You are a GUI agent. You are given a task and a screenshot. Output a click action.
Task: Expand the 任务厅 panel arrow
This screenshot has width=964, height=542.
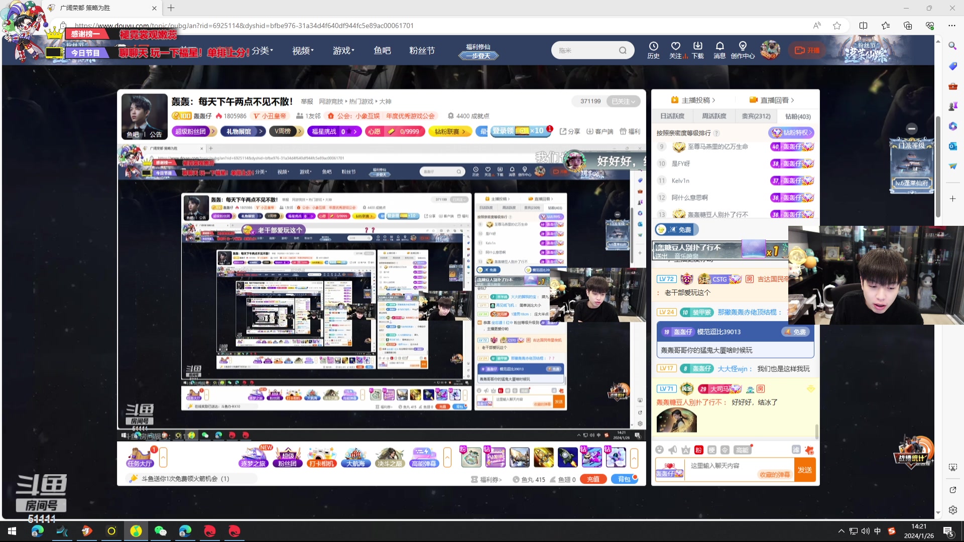click(x=163, y=457)
